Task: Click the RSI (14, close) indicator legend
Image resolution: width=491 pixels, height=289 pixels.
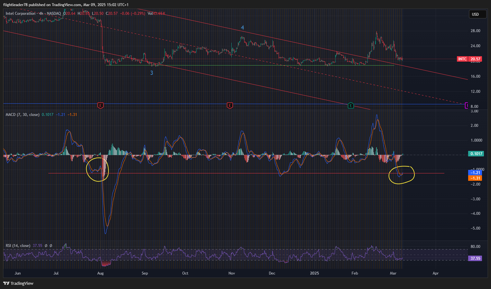Action: pos(18,246)
